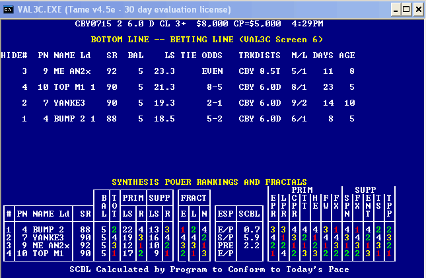Click the AGE column header
Image resolution: width=426 pixels, height=278 pixels.
point(347,55)
